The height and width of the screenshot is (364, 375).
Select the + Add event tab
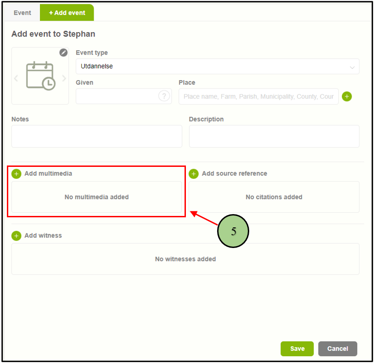coord(67,13)
